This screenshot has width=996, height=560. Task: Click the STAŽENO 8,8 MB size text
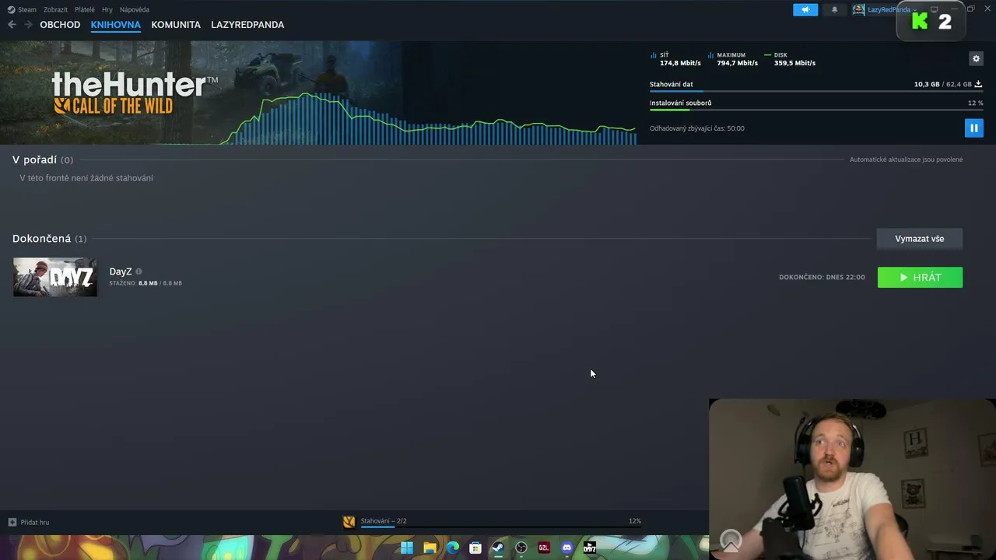146,283
